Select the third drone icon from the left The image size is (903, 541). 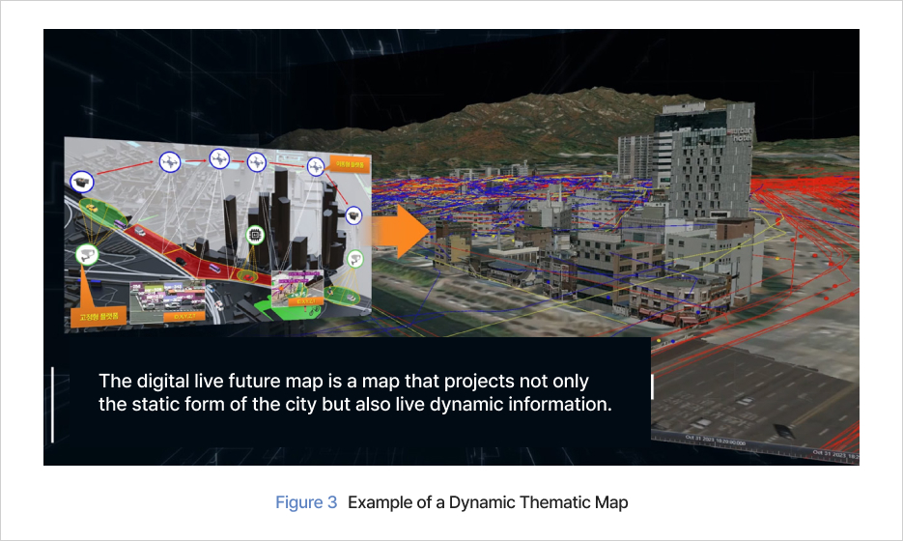coord(257,161)
